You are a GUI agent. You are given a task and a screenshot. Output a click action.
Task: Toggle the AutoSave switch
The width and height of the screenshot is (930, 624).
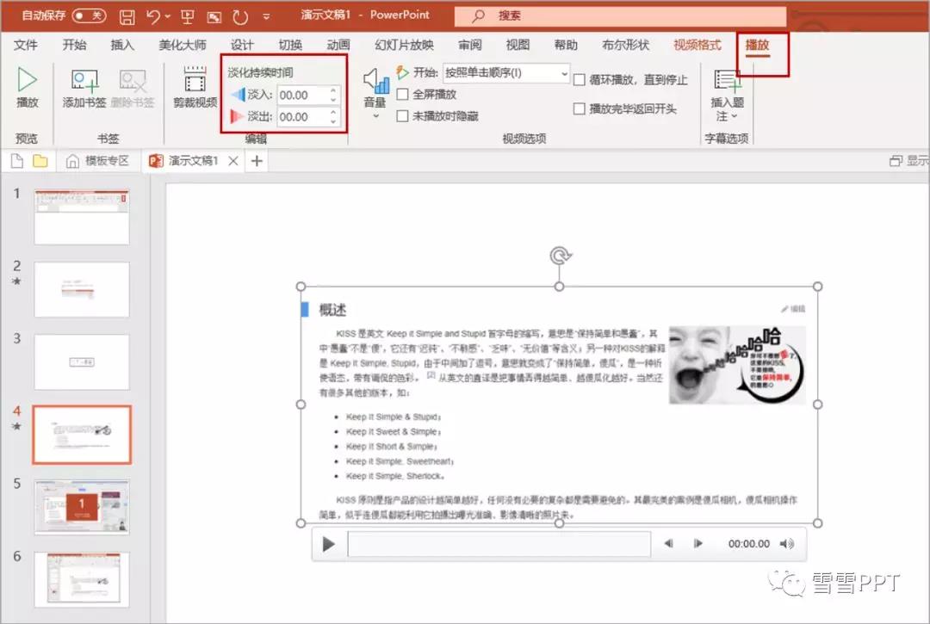coord(89,15)
